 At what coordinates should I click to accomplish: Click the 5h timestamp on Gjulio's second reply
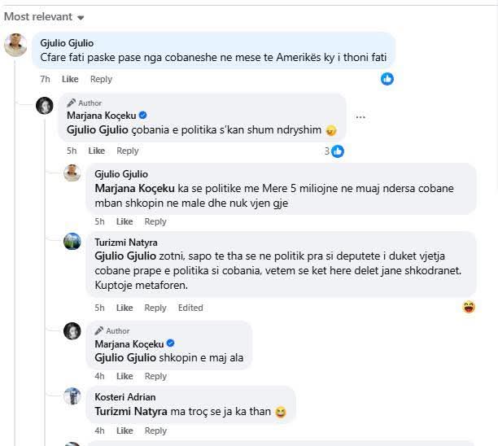tap(99, 221)
